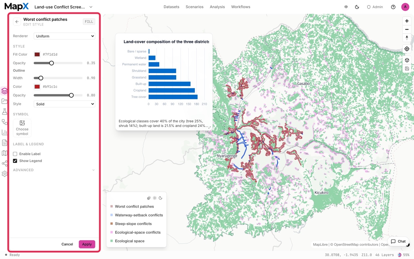
Task: Toggle the 3D cube map view
Action: coord(407,60)
